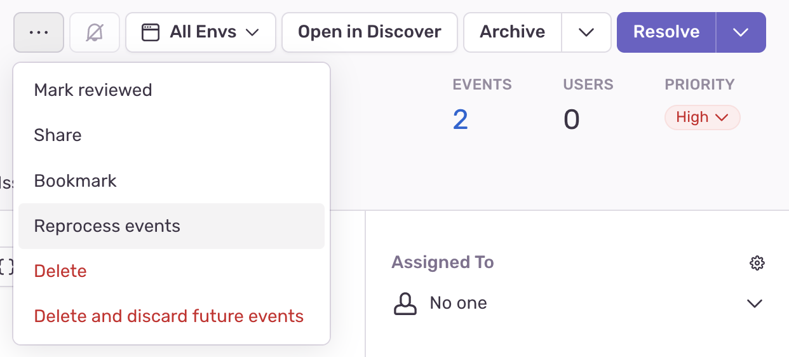Open the High priority dropdown
This screenshot has width=789, height=357.
coord(702,118)
